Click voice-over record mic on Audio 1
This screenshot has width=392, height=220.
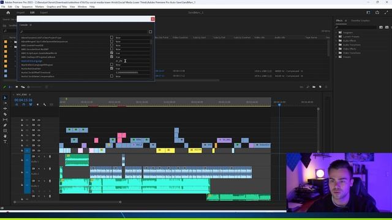click(50, 156)
